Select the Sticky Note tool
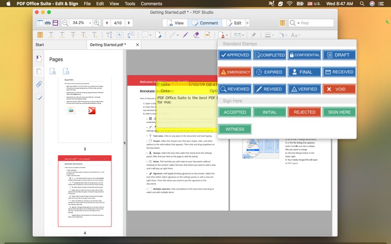 (145, 35)
